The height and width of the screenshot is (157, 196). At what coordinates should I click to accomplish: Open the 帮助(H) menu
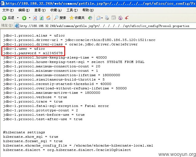click(88, 10)
